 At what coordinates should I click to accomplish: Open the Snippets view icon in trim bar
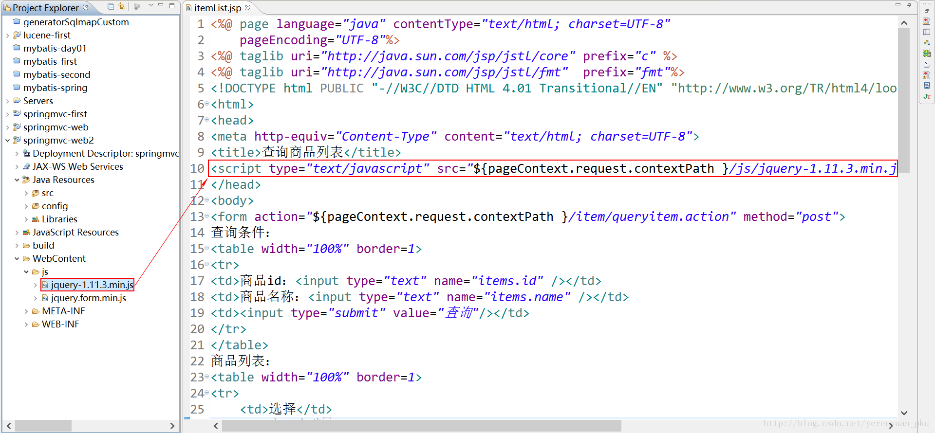(927, 64)
